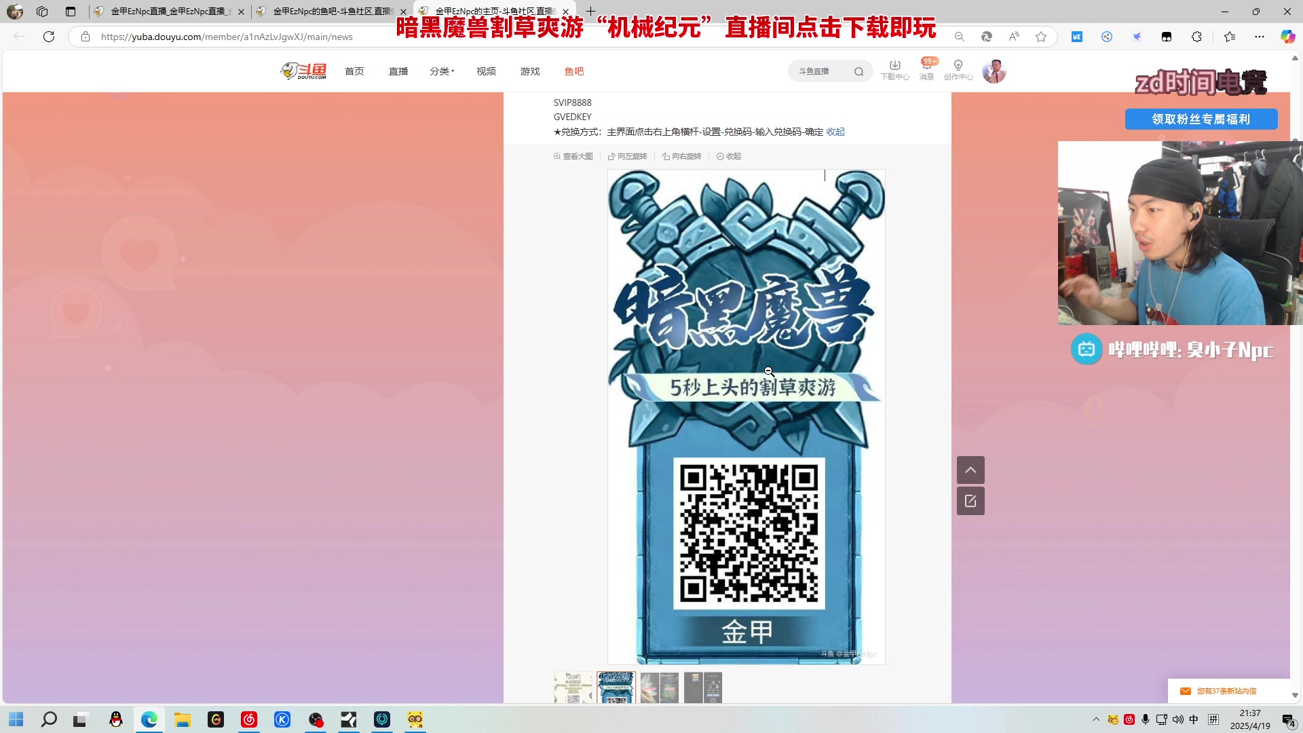
Task: Add page to favorites star icon
Action: [1041, 37]
